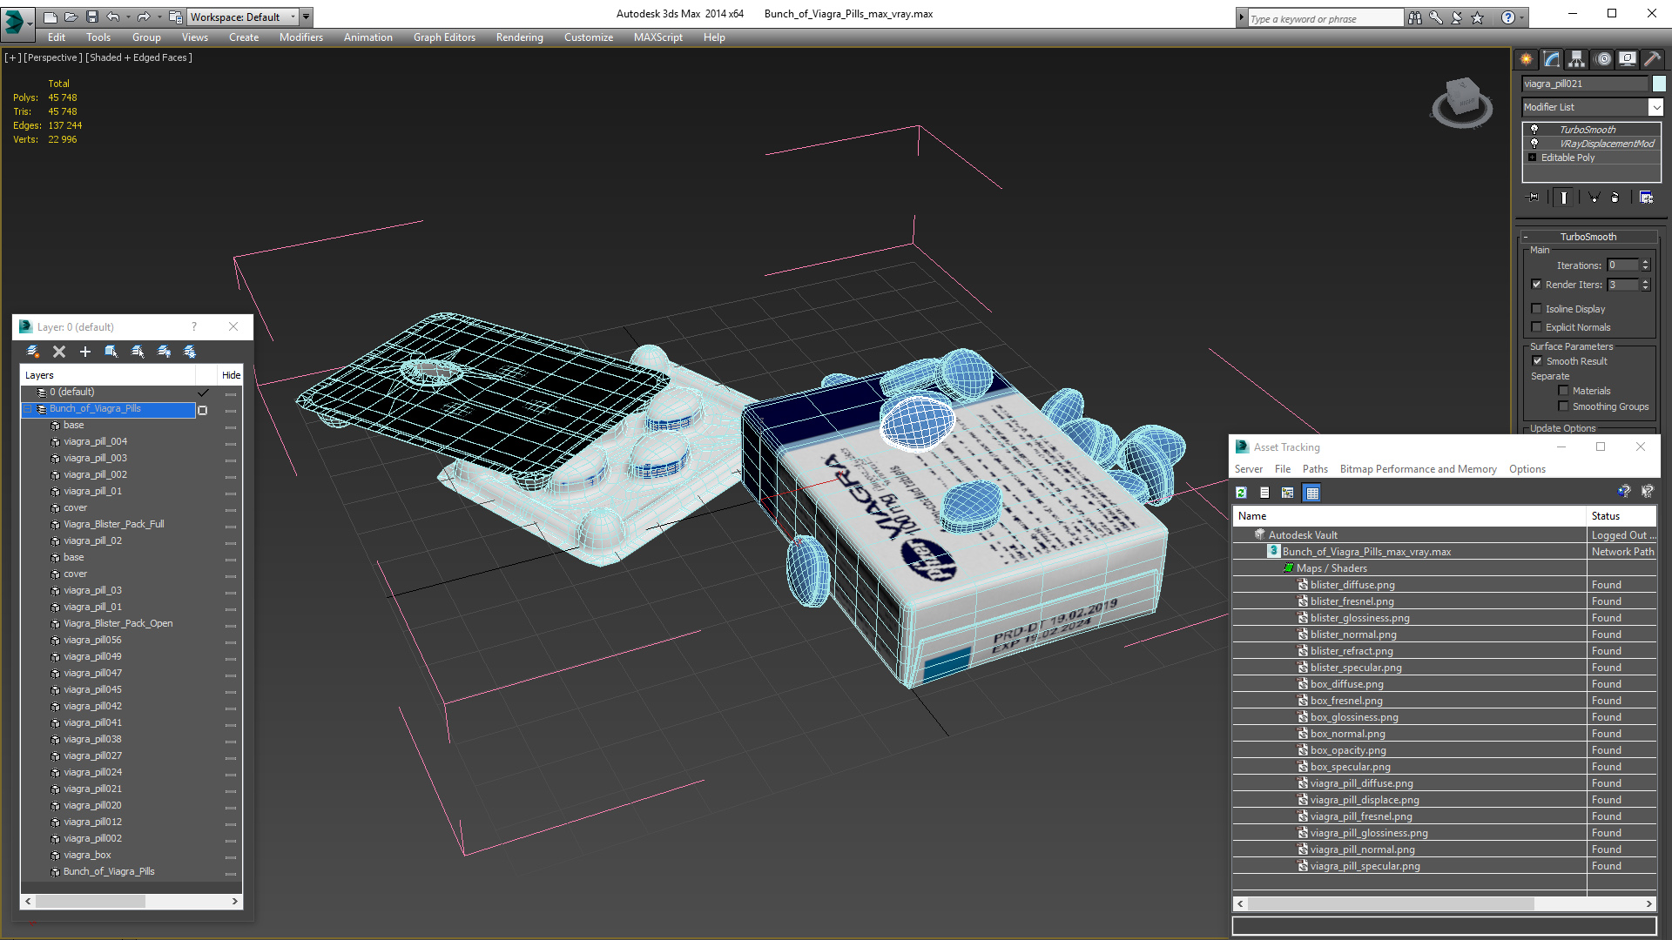
Task: Click Asset Tracking refresh icon
Action: (1241, 493)
